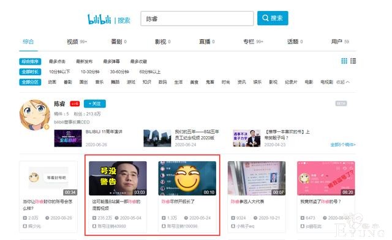The height and width of the screenshot is (240, 392).
Task: Open the 00:34 video thumbnail
Action: [x=48, y=178]
